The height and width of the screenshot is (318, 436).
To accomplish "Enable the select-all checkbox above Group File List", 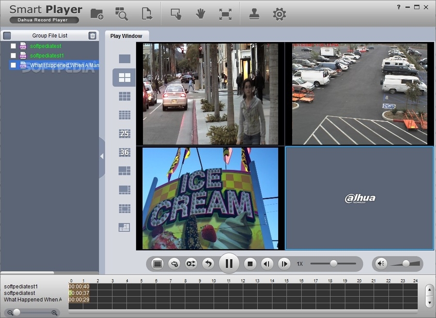I will (7, 35).
